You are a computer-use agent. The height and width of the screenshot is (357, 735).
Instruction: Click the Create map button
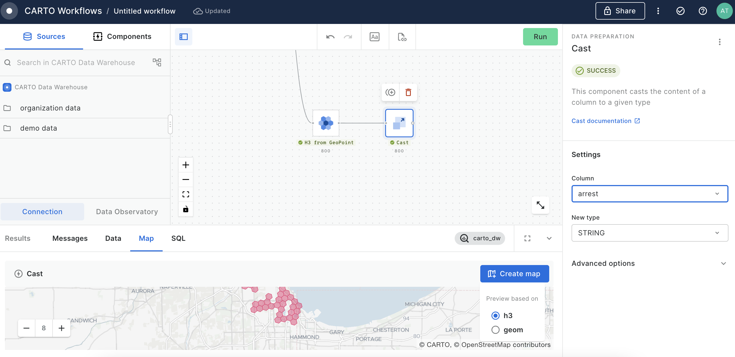coord(514,274)
